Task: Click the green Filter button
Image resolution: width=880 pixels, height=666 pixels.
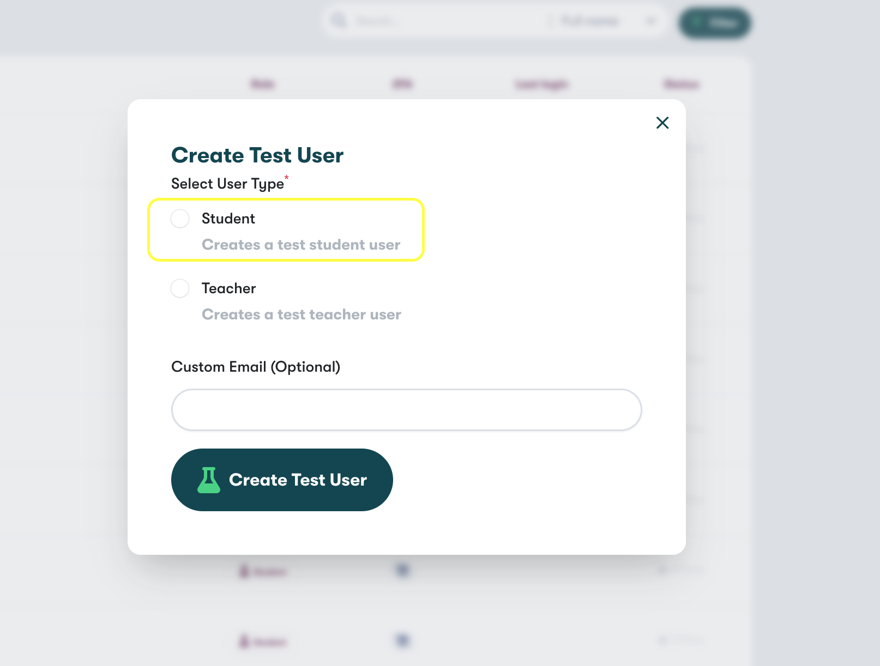Action: pos(714,23)
